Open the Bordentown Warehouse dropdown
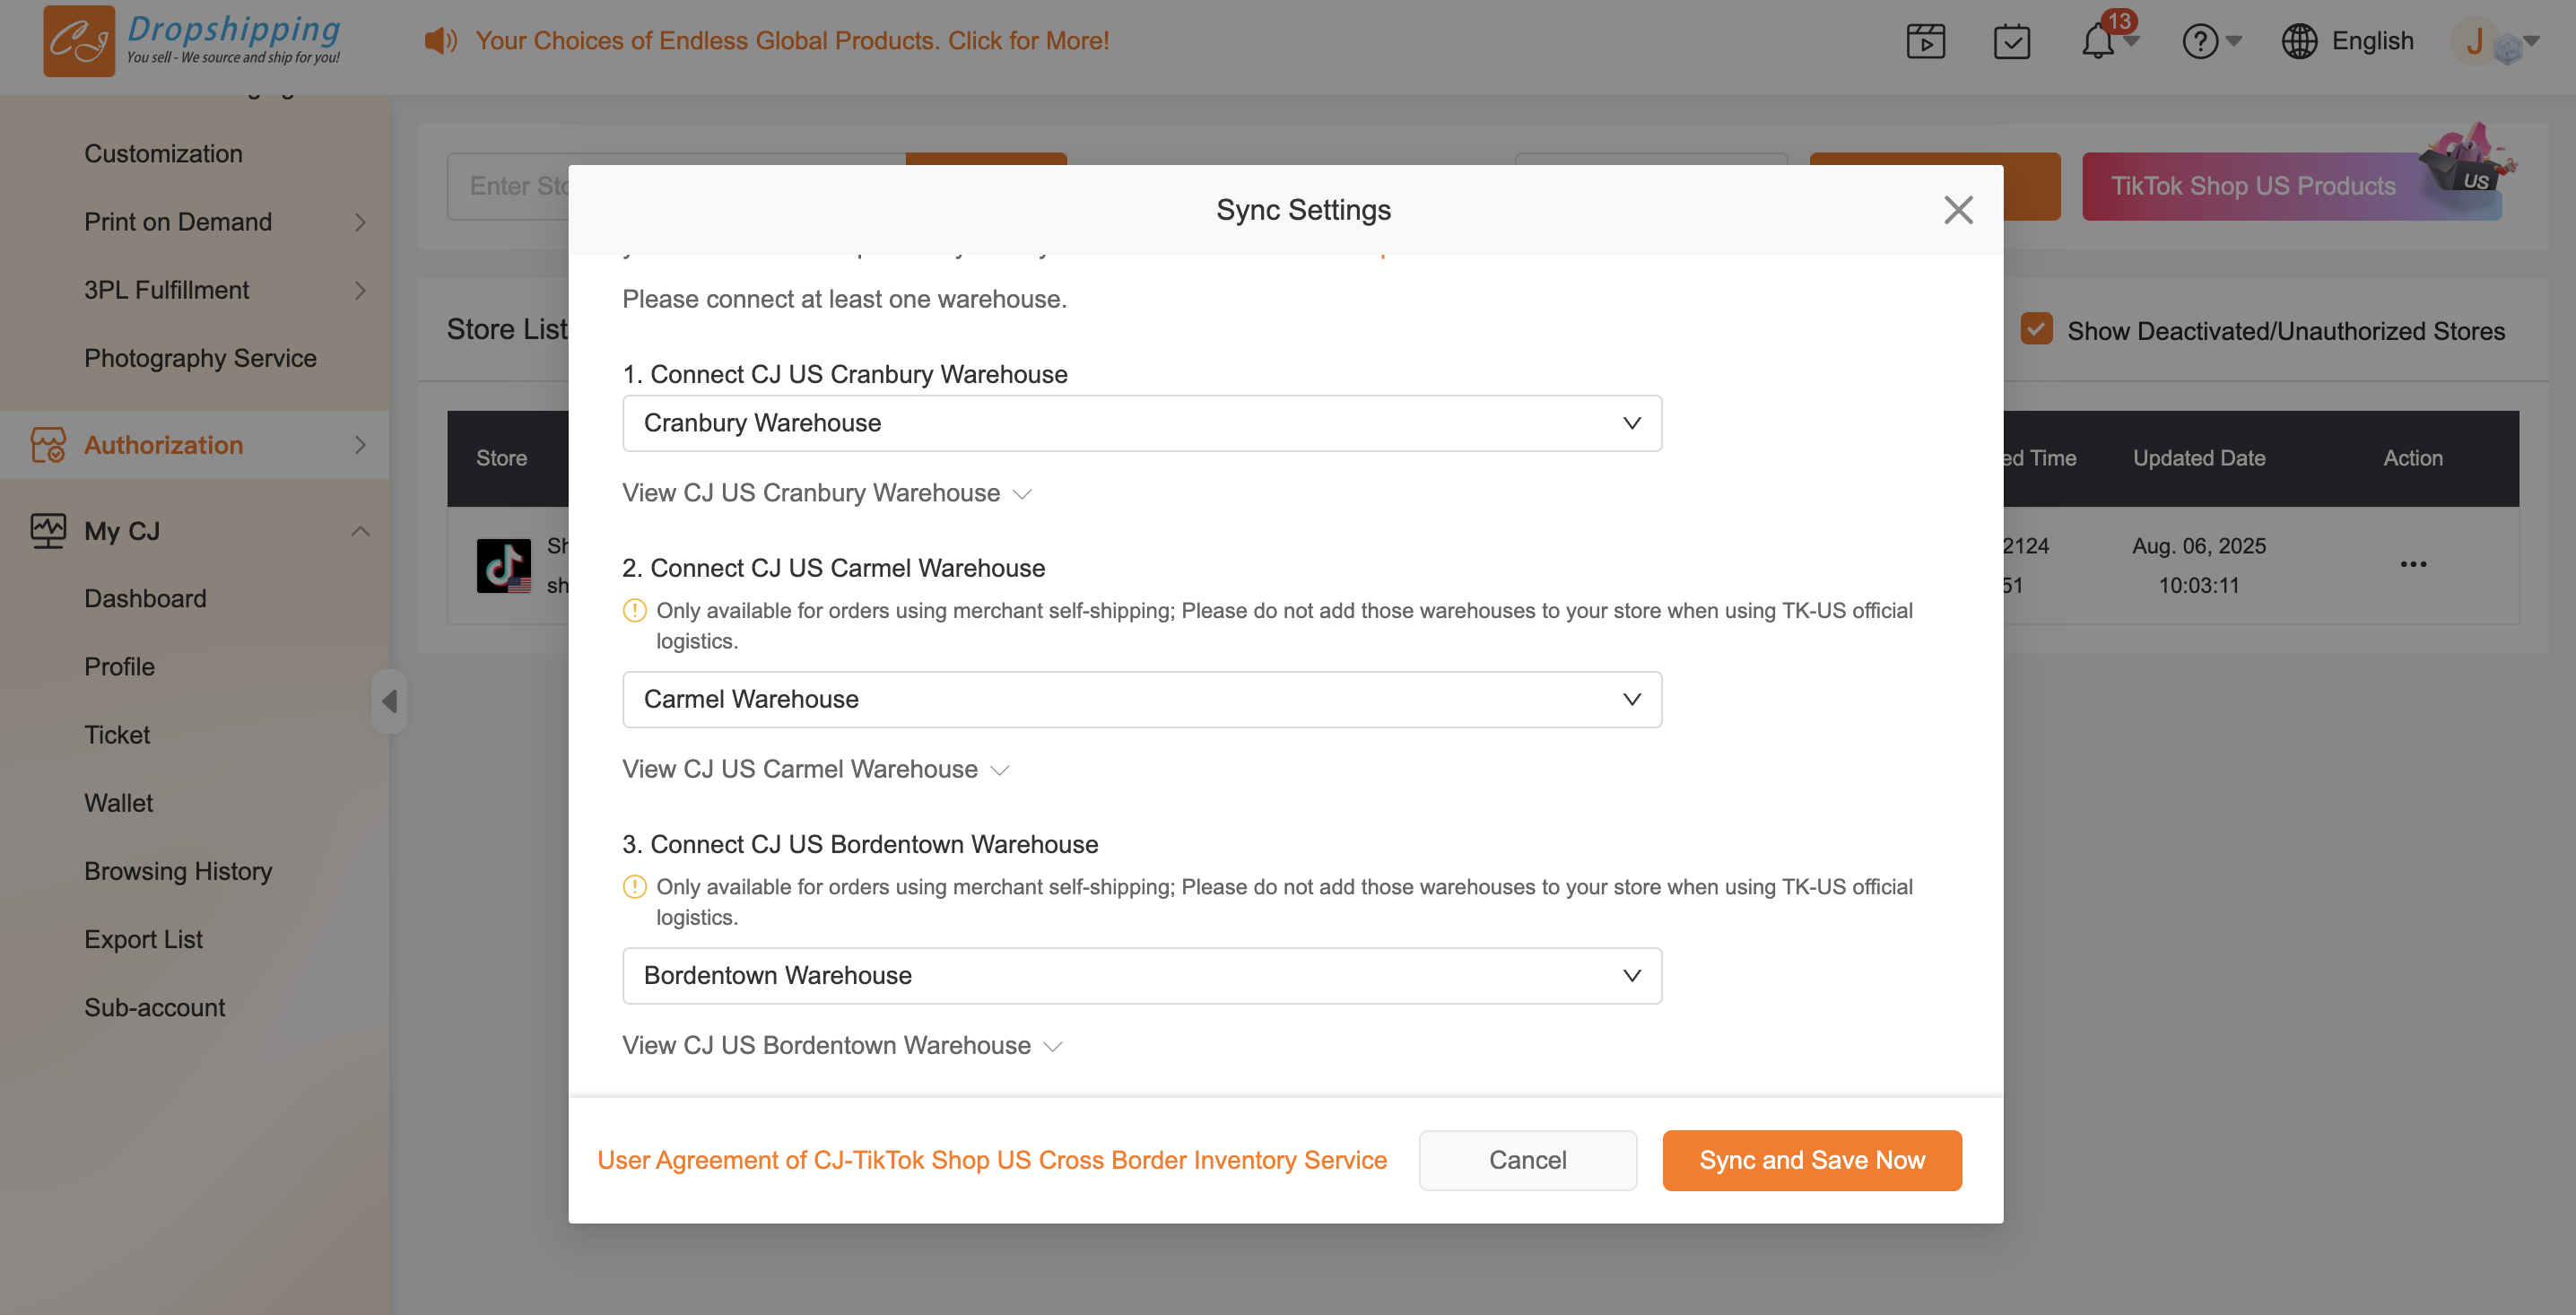This screenshot has height=1315, width=2576. (x=1141, y=975)
